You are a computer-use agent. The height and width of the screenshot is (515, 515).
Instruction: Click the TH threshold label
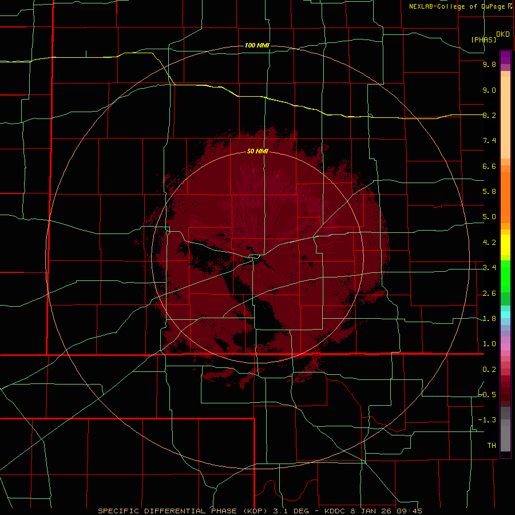pos(492,446)
